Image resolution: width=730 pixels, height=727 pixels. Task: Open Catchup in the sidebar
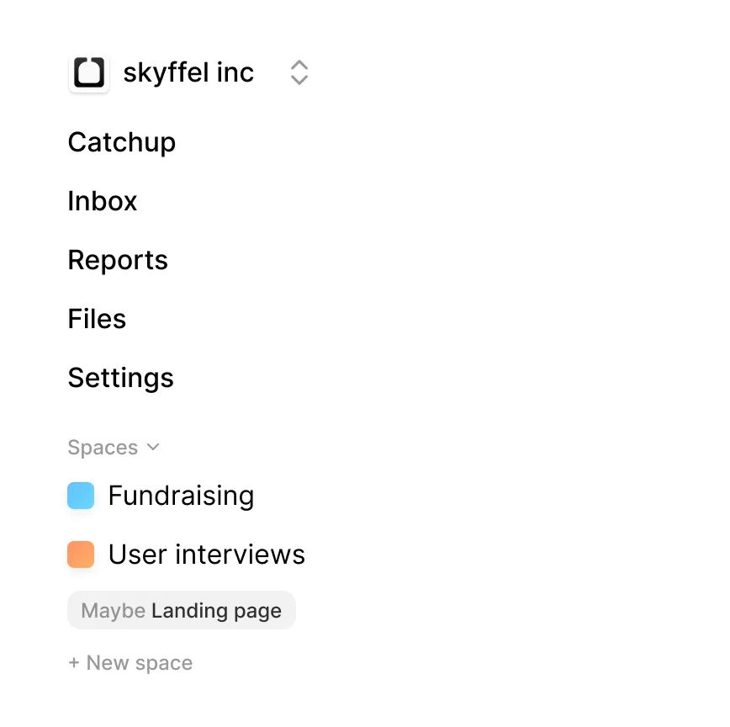(x=122, y=142)
